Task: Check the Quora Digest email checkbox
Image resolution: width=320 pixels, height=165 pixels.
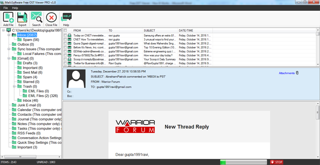Action: pyautogui.click(x=65, y=43)
